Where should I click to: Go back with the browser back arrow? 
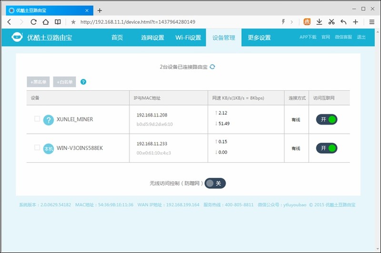coord(9,22)
